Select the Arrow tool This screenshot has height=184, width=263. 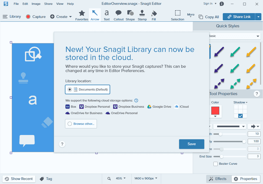95,15
